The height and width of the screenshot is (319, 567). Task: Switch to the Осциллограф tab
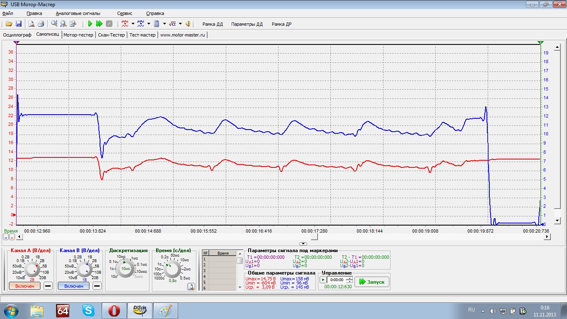tap(17, 35)
